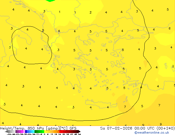Image resolution: width=175 pixels, height=135 pixels.
Task: Click the dark right arrow end of color scale
Action: (79, 131)
